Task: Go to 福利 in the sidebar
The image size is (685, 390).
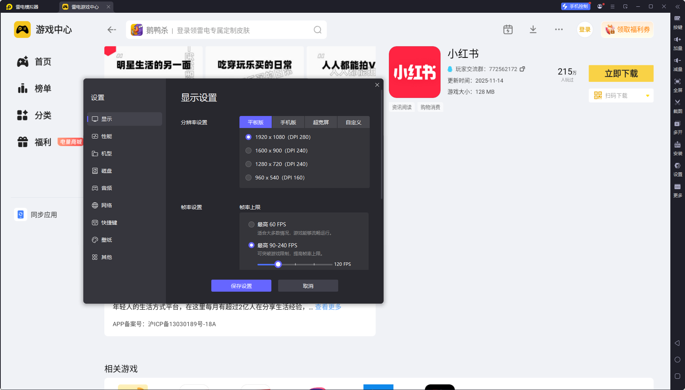Action: click(35, 142)
